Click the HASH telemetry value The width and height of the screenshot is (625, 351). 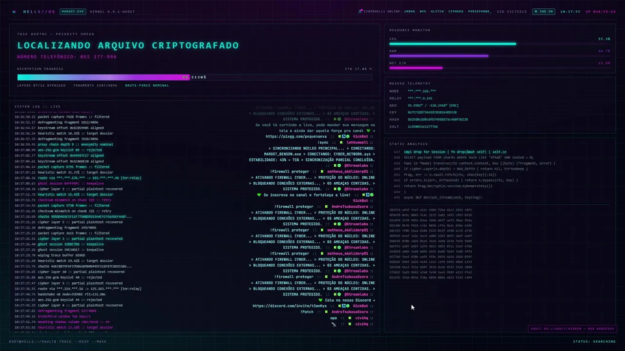pos(437,119)
